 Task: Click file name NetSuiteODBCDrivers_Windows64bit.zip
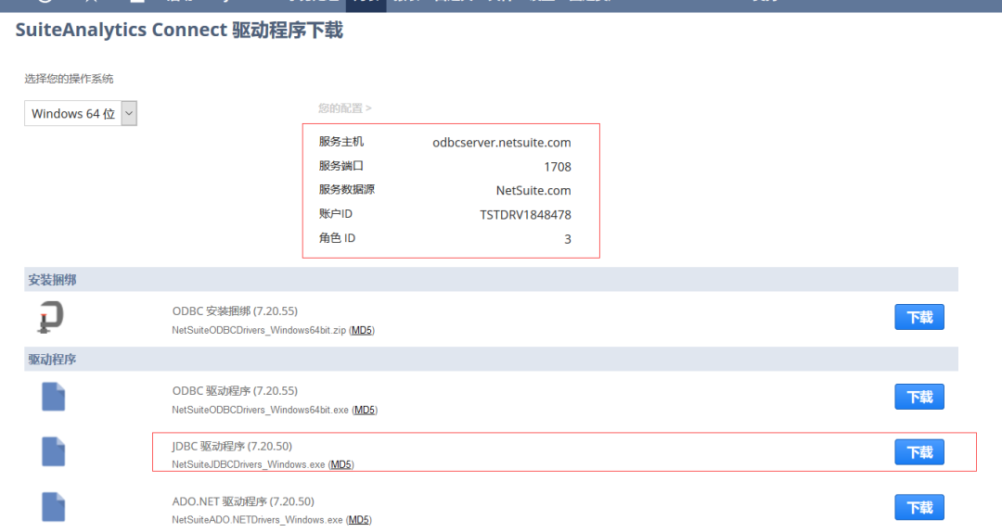(x=259, y=330)
